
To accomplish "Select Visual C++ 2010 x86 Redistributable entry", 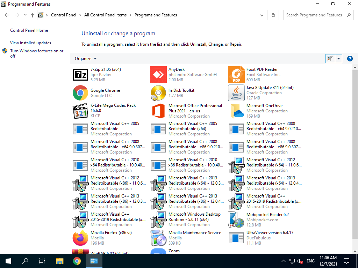I will (187, 165).
